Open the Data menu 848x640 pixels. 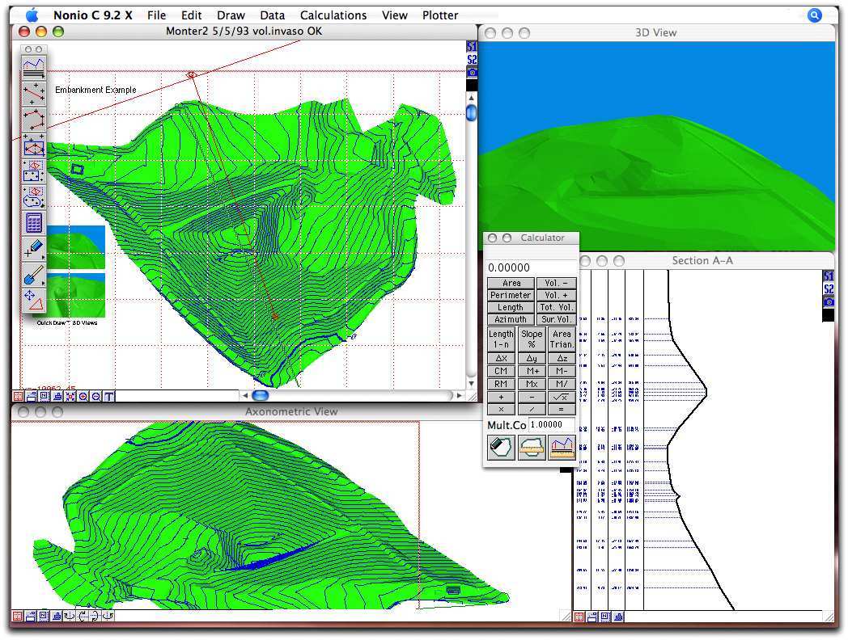[x=272, y=15]
